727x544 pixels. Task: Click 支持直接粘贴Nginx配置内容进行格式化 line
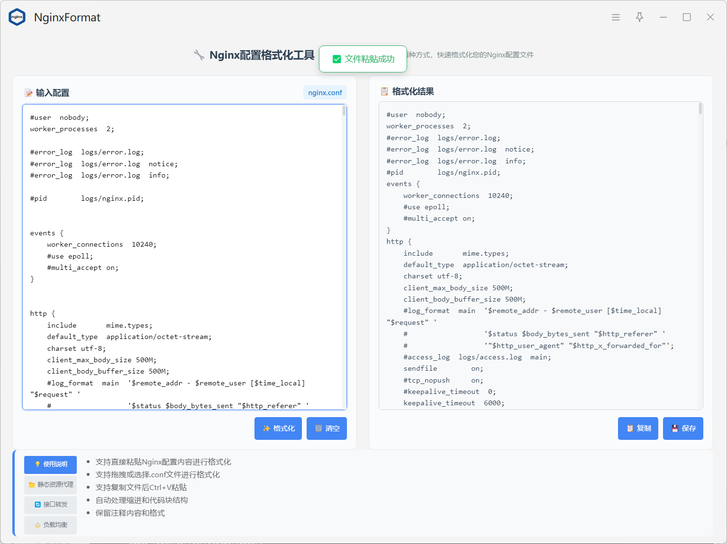point(163,462)
